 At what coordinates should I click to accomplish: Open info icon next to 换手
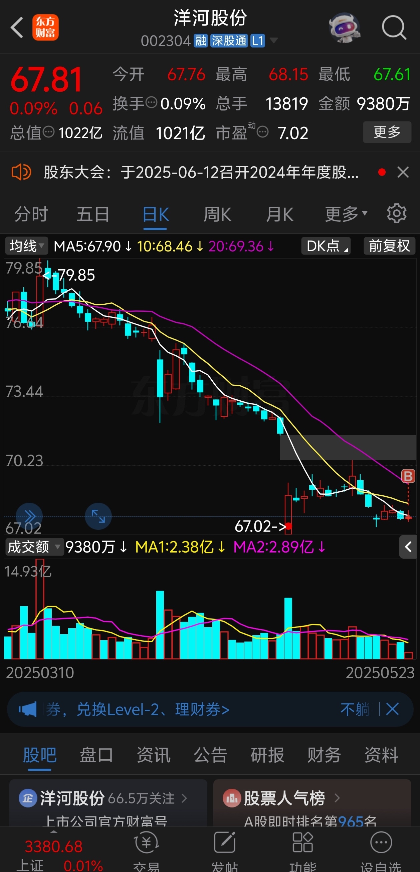point(151,102)
